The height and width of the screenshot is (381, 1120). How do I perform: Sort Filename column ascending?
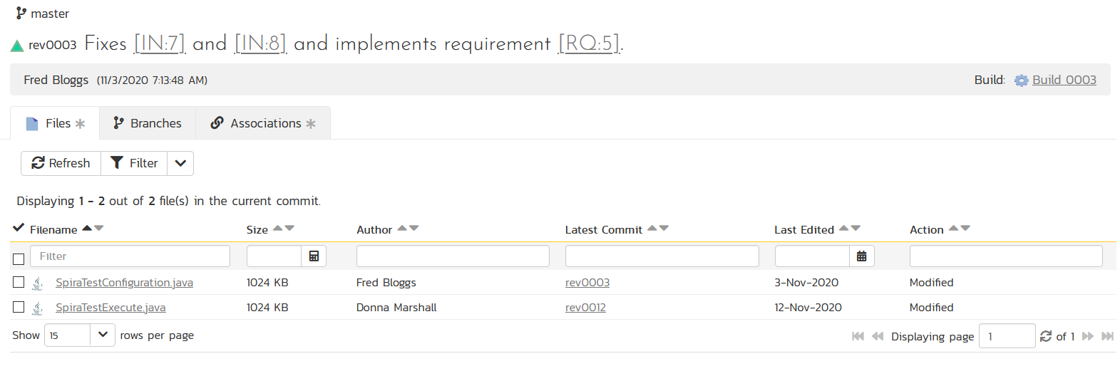click(x=87, y=228)
